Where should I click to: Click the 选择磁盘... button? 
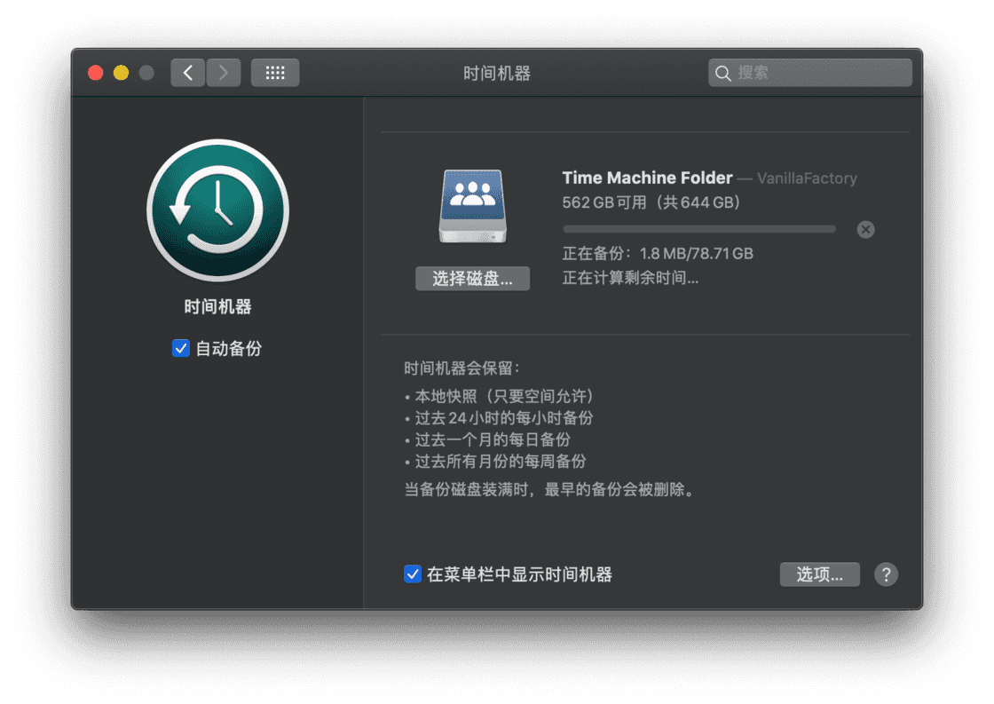click(472, 279)
